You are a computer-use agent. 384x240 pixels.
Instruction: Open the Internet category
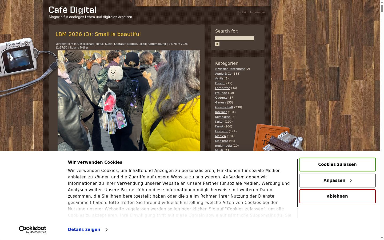click(x=221, y=112)
